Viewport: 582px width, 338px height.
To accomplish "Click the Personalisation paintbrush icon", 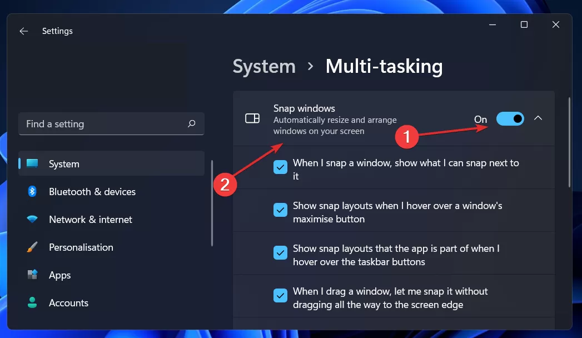I will point(32,247).
